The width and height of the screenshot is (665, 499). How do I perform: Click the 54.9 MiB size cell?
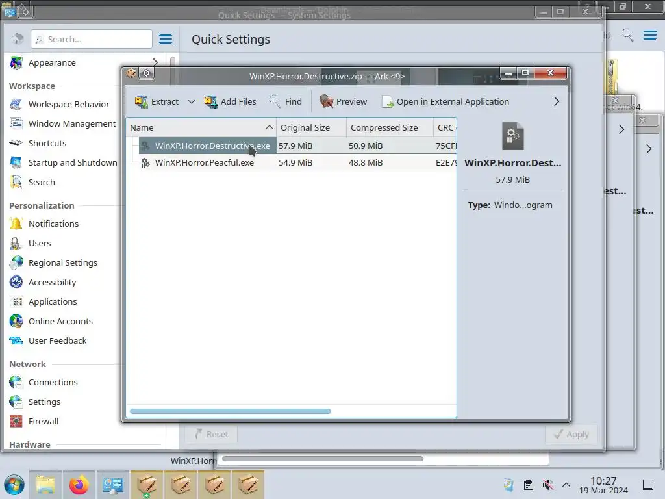pyautogui.click(x=295, y=163)
